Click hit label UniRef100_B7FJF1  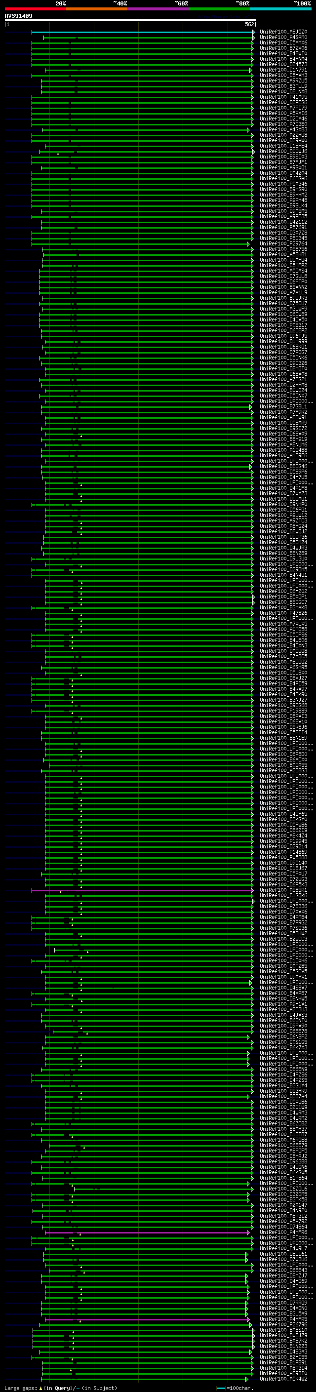[x=283, y=162]
